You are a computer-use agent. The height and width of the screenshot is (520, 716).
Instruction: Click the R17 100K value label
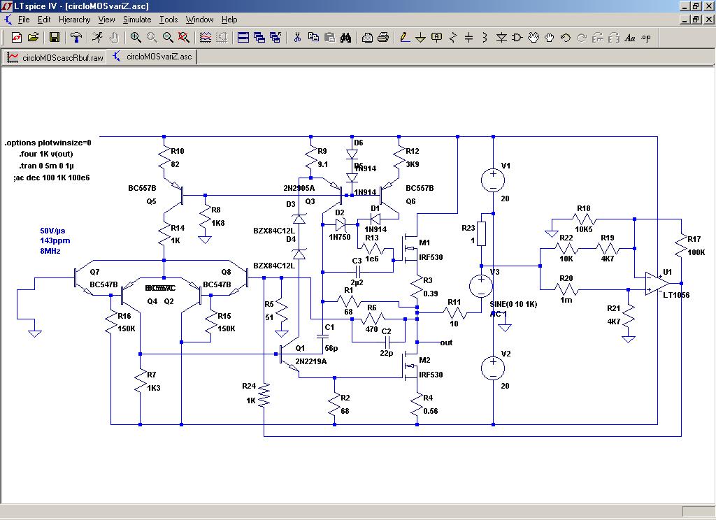tap(696, 252)
